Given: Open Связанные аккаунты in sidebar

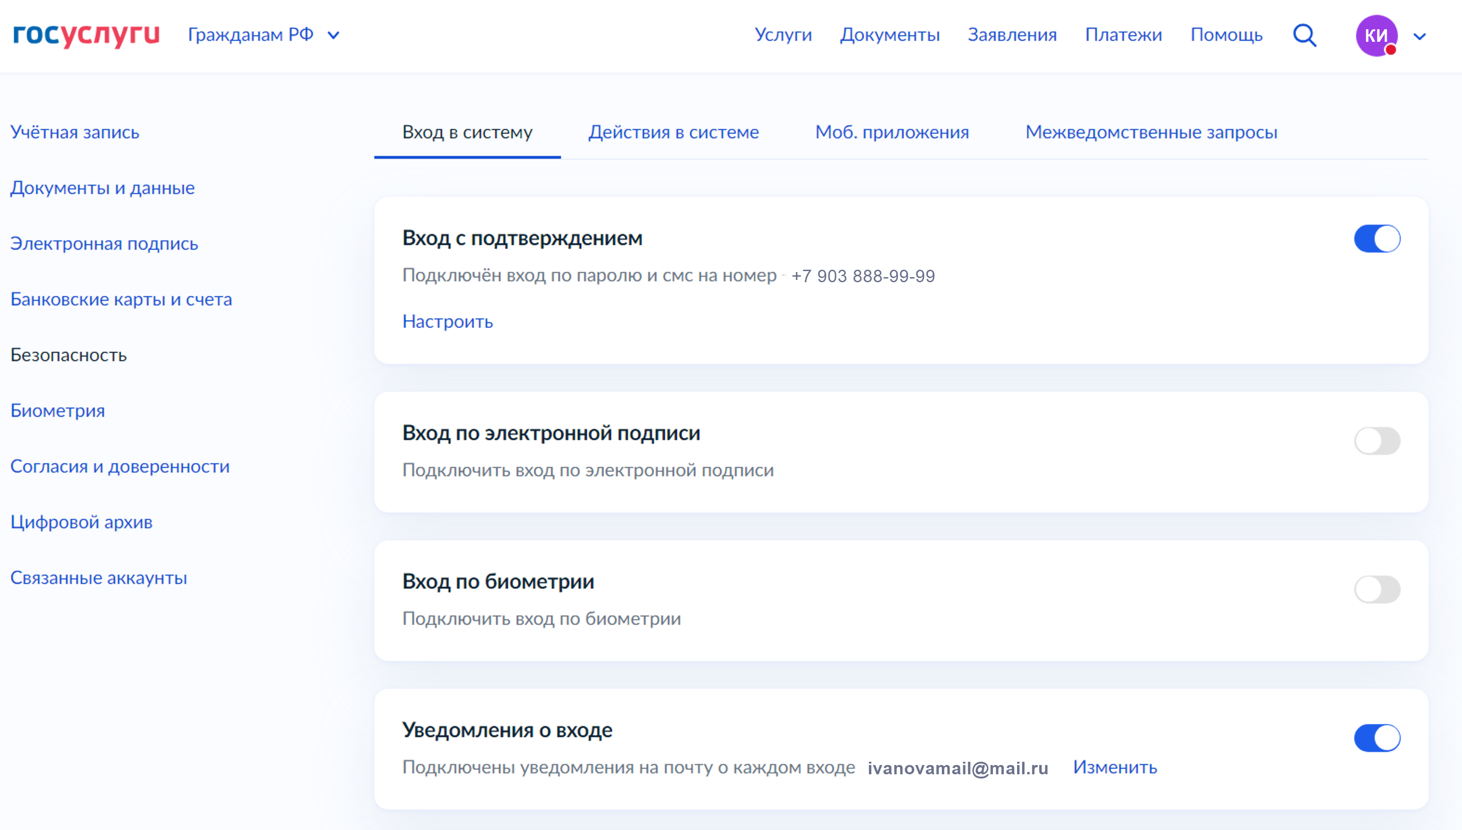Looking at the screenshot, I should tap(98, 578).
